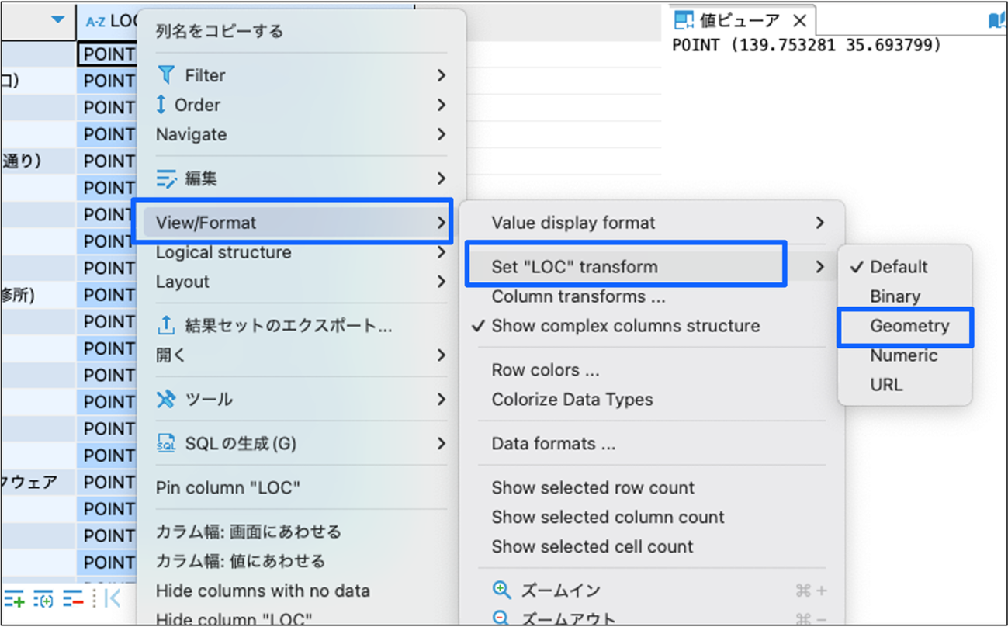Image resolution: width=1008 pixels, height=627 pixels.
Task: Select the Default transform option
Action: [899, 267]
